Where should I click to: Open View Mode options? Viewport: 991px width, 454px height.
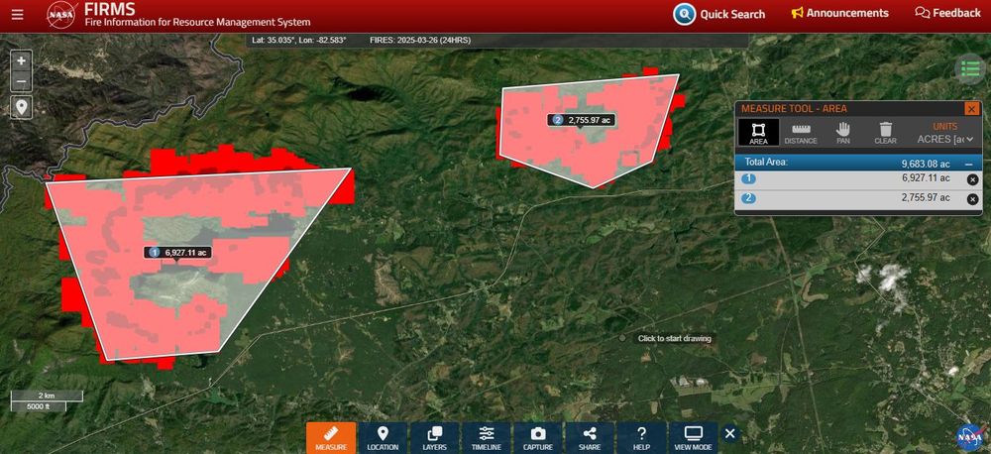694,437
